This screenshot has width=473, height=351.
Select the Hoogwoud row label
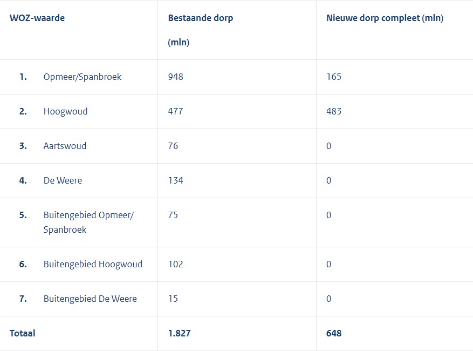[x=65, y=111]
